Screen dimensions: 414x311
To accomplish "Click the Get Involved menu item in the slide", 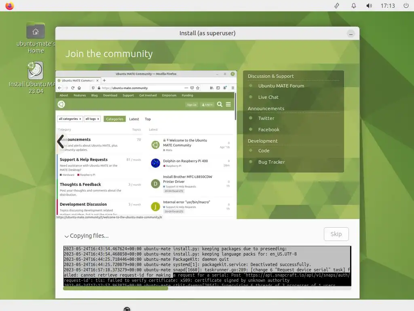I will click(148, 96).
